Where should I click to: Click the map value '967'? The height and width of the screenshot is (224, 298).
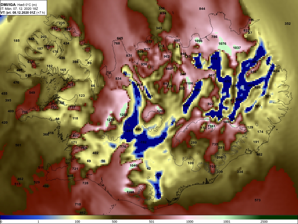(212, 75)
